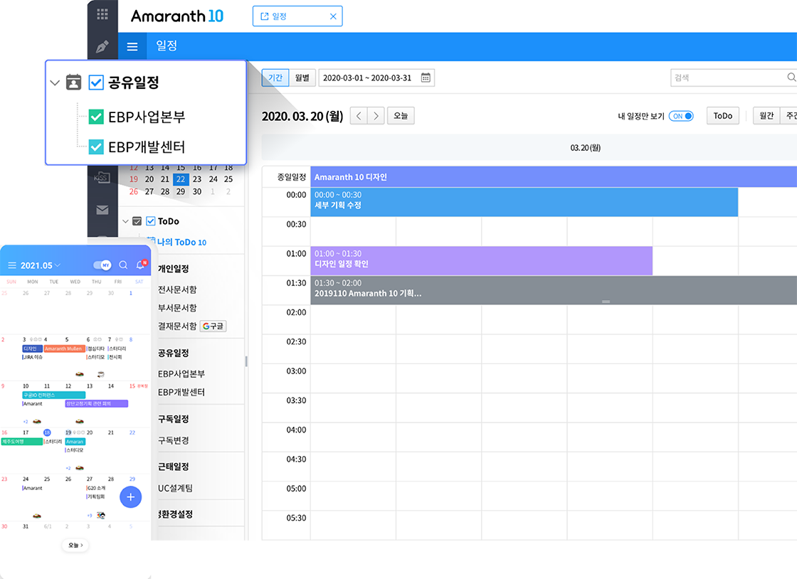This screenshot has width=797, height=579.
Task: Open mobile notification bell
Action: [141, 264]
